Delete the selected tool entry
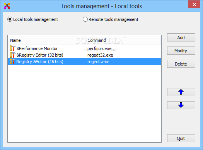This screenshot has height=150, width=203. tap(181, 64)
